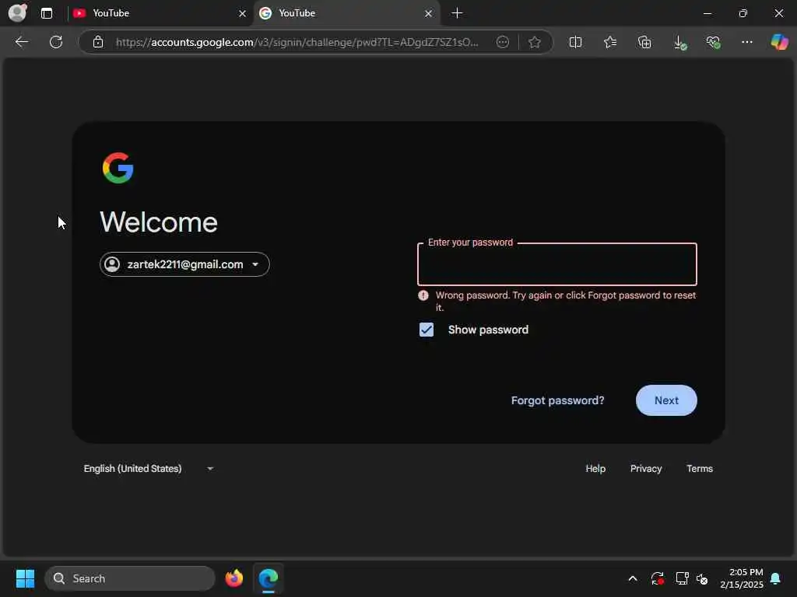
Task: Uncheck the Show password checkbox
Action: click(x=427, y=330)
